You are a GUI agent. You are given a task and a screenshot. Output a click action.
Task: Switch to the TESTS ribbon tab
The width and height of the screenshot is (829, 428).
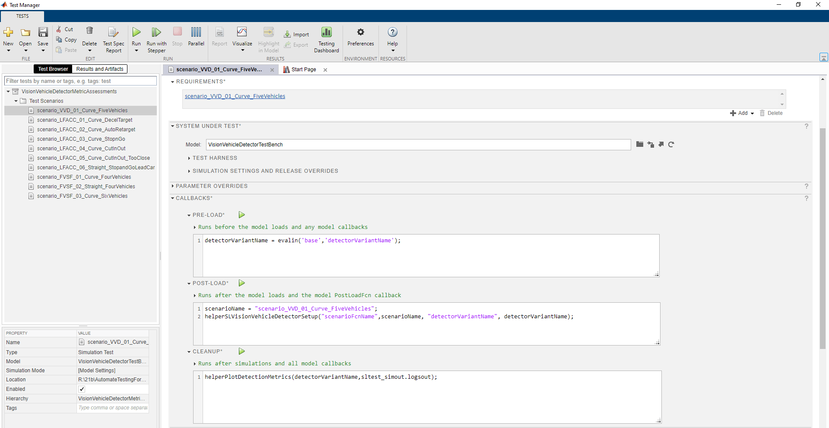(22, 16)
